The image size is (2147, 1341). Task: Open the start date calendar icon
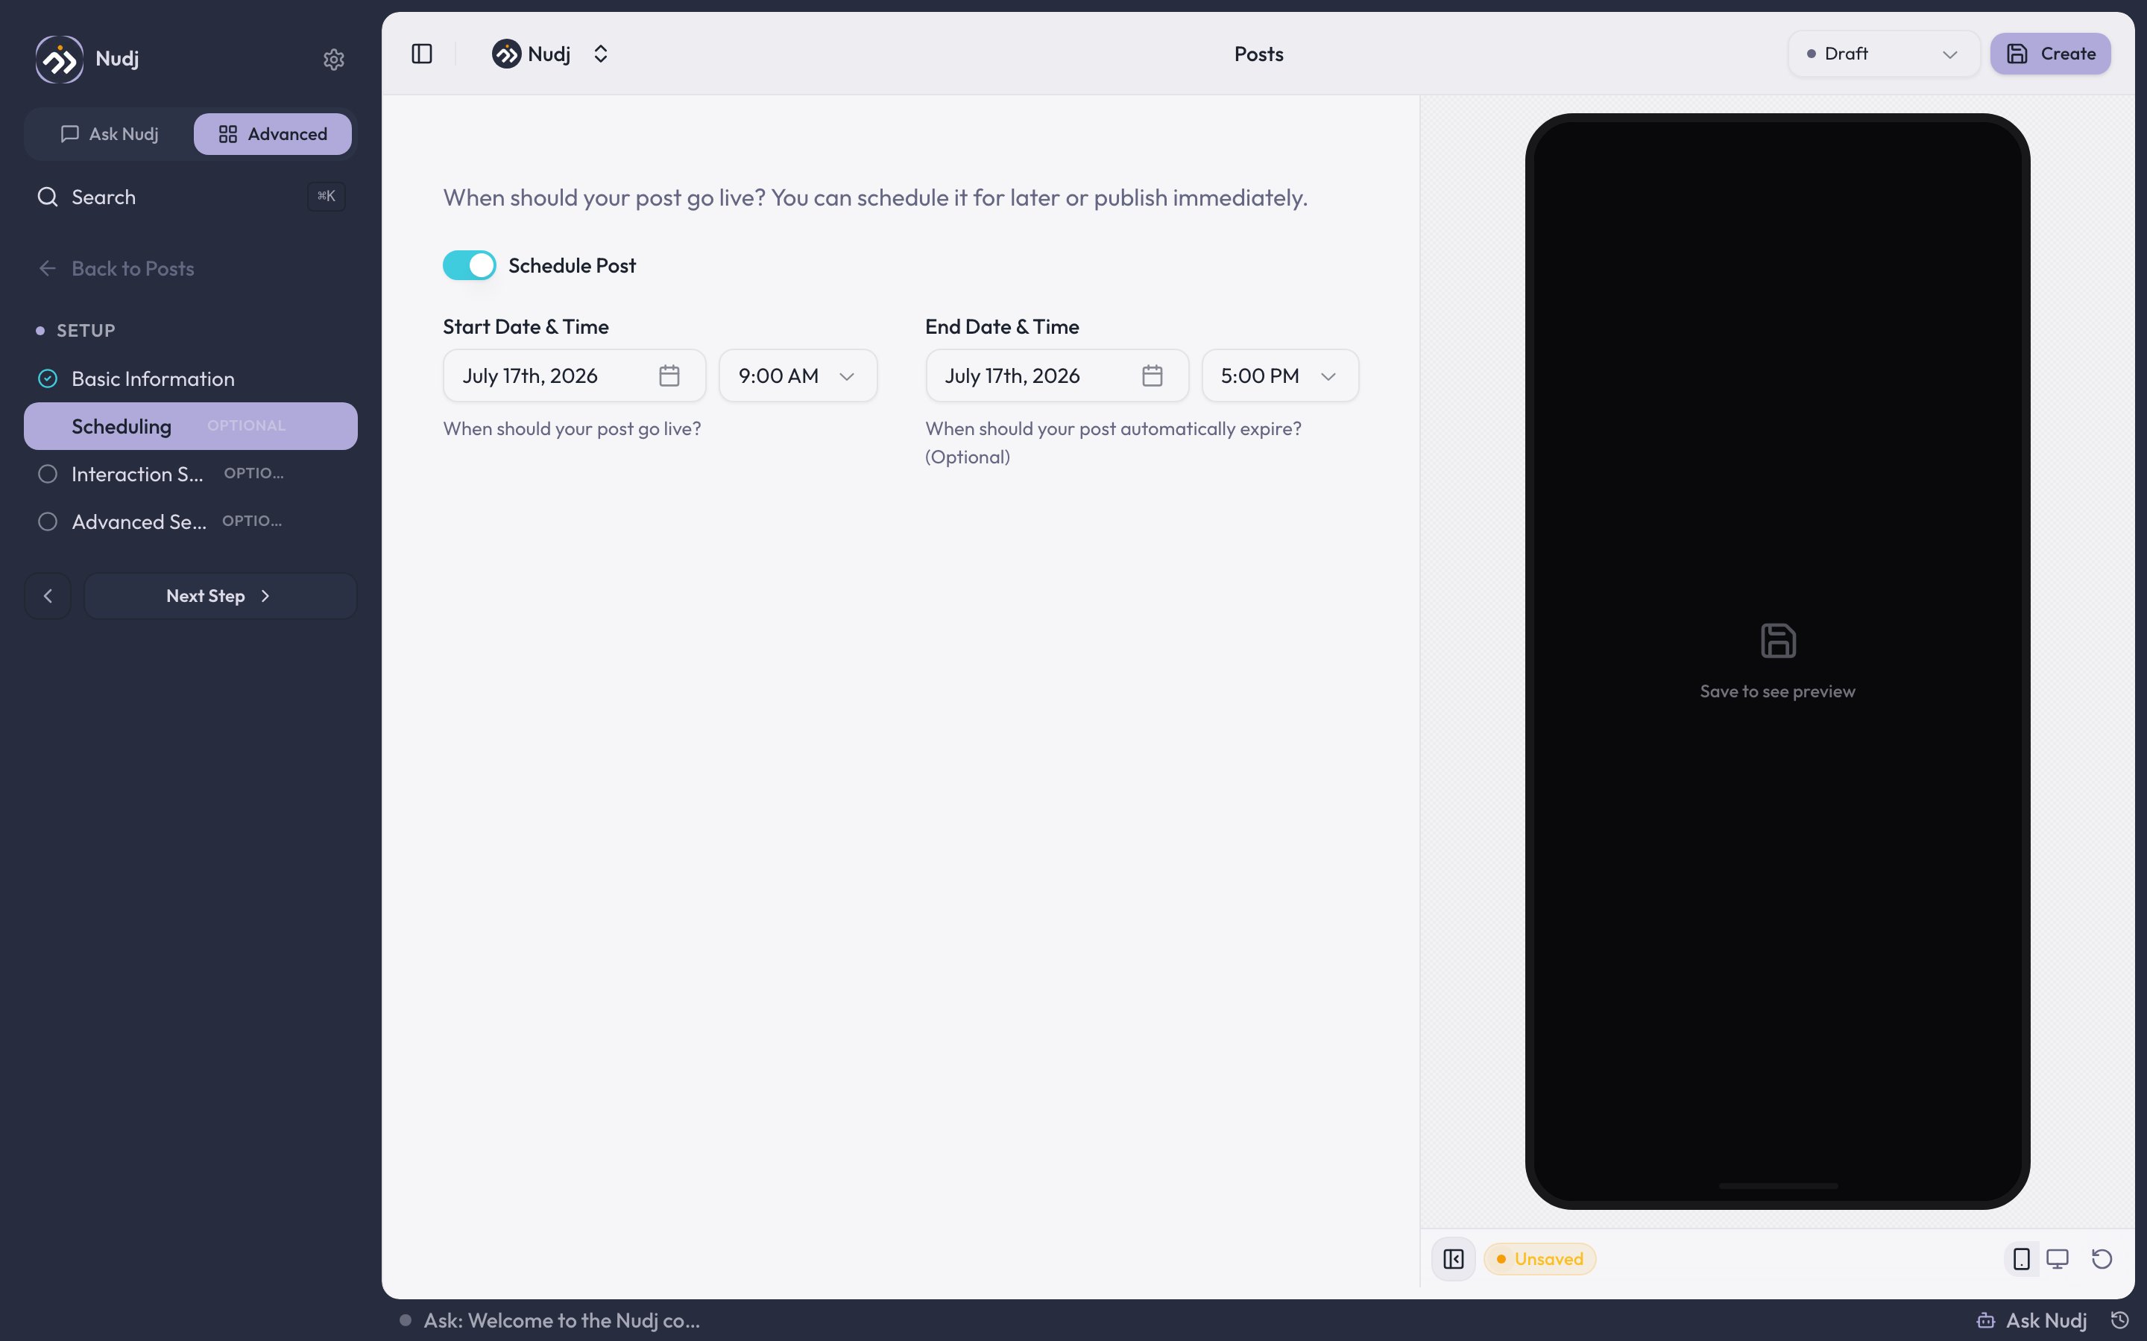coord(670,376)
